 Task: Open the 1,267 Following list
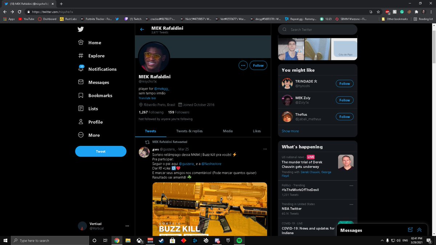coord(151,112)
